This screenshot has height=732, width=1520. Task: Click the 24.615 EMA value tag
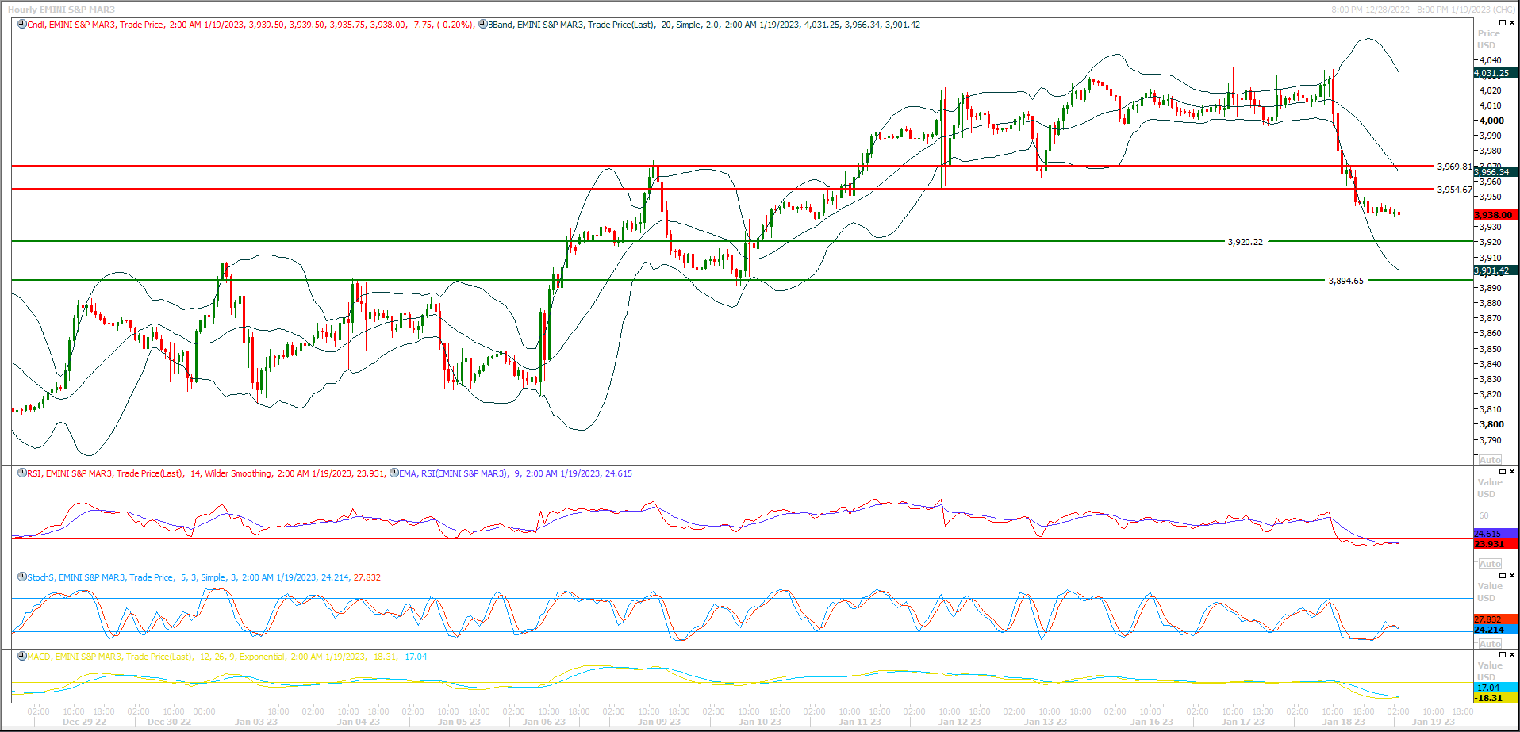click(1495, 534)
